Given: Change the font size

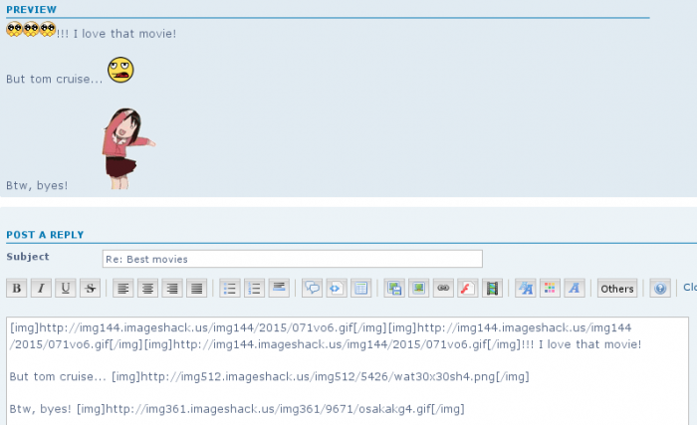Looking at the screenshot, I should [526, 288].
